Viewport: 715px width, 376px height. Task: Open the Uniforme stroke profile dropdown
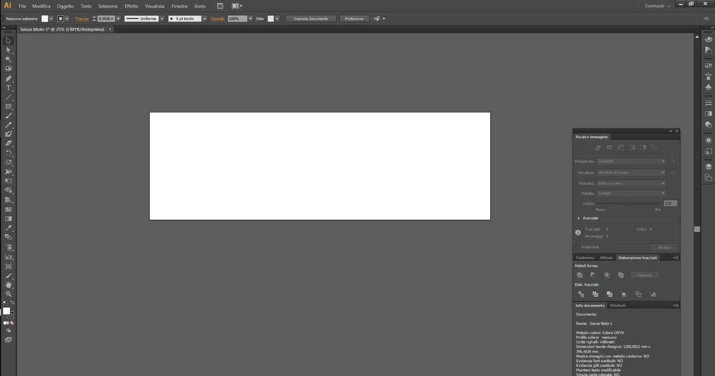162,19
